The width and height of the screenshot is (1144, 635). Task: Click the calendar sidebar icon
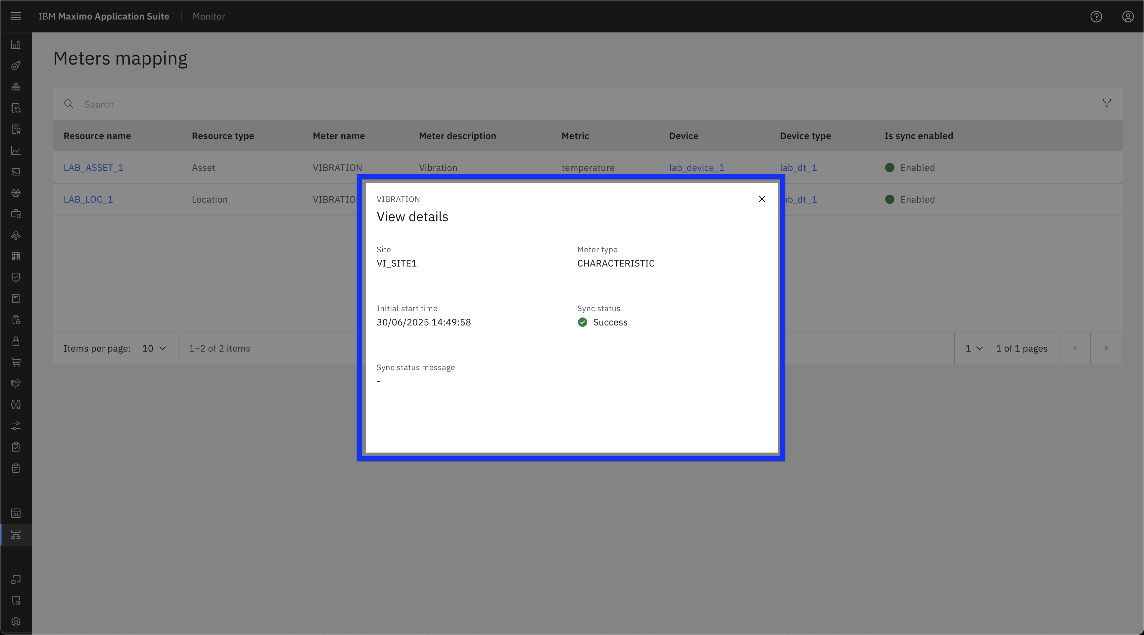[x=16, y=256]
